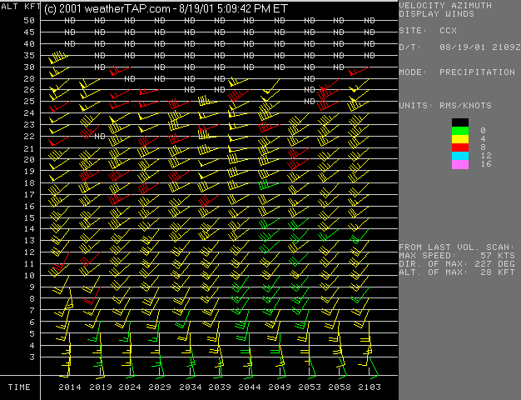The height and width of the screenshot is (400, 521).
Task: Select the 50 altitude axis label
Action: point(29,20)
